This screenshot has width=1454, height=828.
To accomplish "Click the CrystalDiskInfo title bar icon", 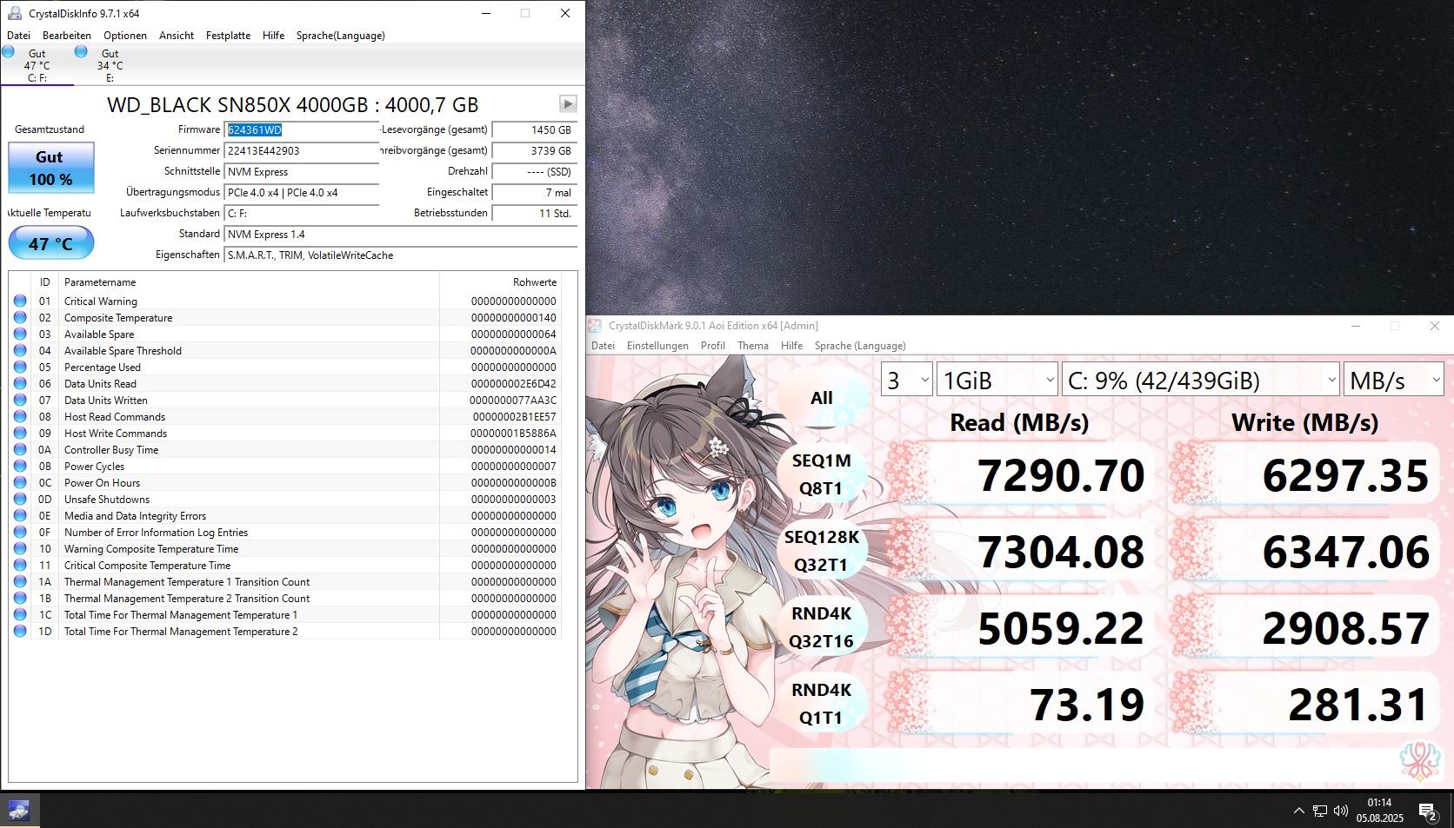I will tap(14, 13).
